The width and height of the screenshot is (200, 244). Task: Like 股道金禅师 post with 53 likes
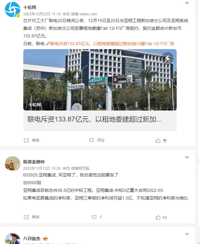pyautogui.click(x=161, y=217)
